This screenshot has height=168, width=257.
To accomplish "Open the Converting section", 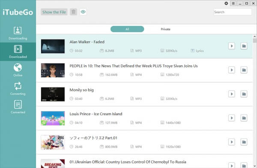I will 18,89.
